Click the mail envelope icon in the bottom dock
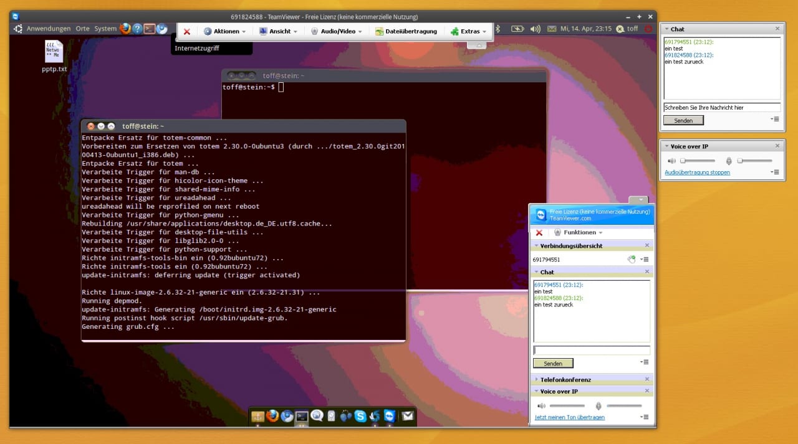798x444 pixels. click(x=408, y=416)
